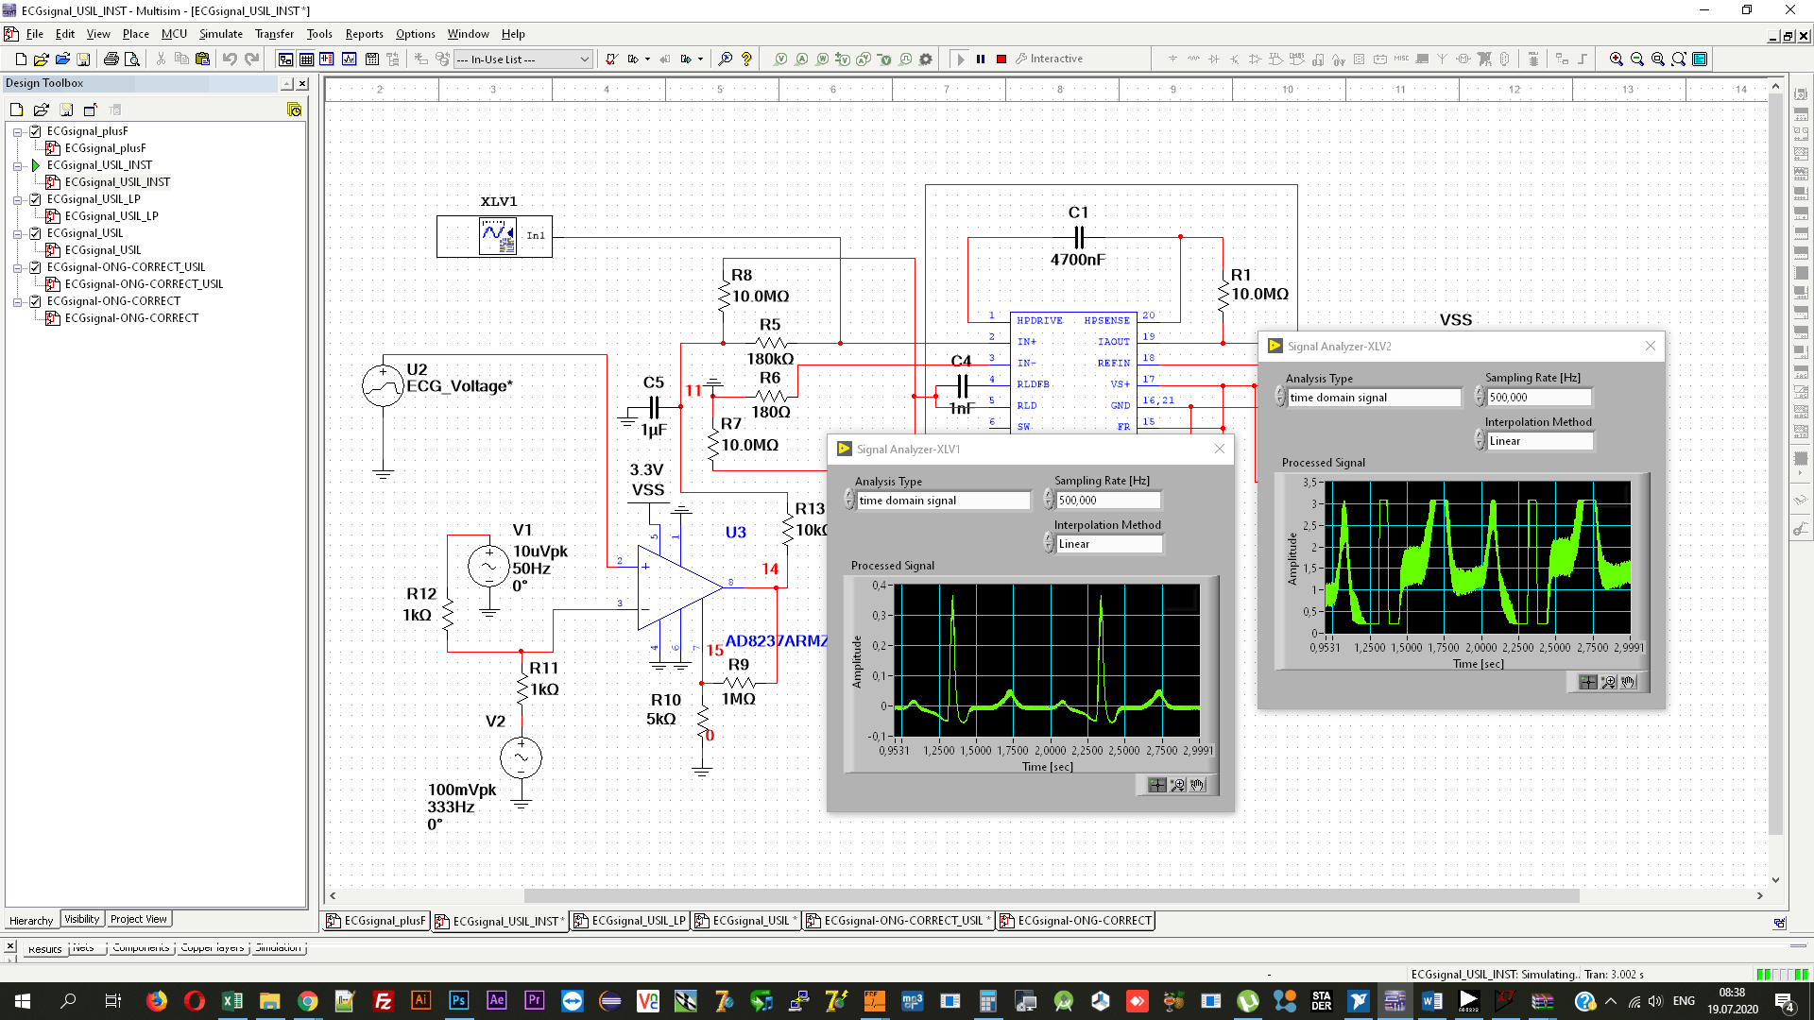The width and height of the screenshot is (1814, 1020).
Task: Switch to Visibility tab in Design Toolbox
Action: tap(82, 919)
